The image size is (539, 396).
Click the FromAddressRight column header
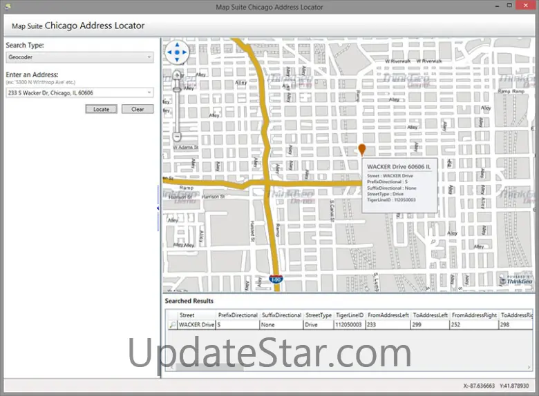coord(474,315)
